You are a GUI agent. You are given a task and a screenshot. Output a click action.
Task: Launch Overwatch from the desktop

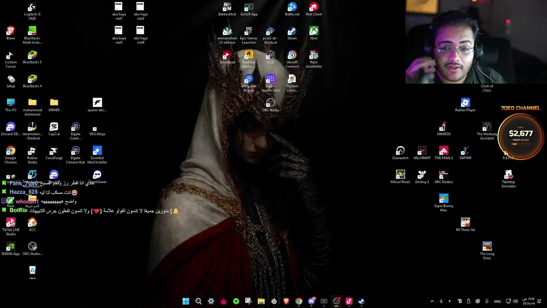400,153
